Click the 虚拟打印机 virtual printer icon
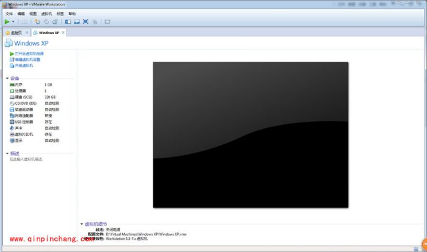 [12, 135]
